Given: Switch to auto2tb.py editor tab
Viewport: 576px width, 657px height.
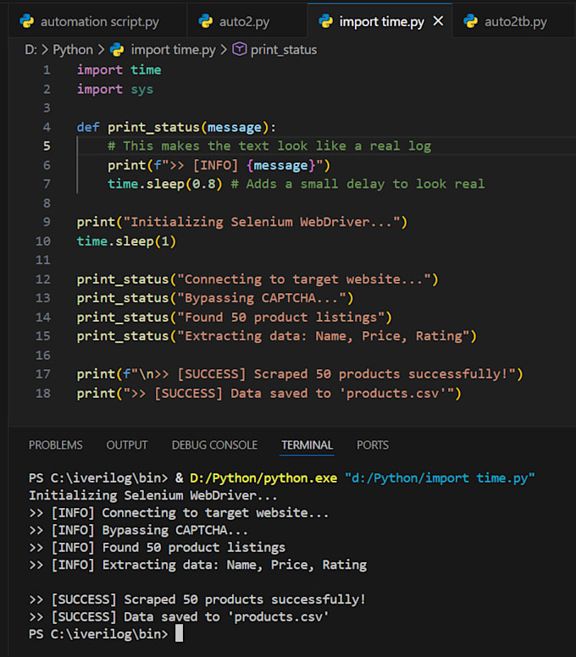Looking at the screenshot, I should [515, 21].
